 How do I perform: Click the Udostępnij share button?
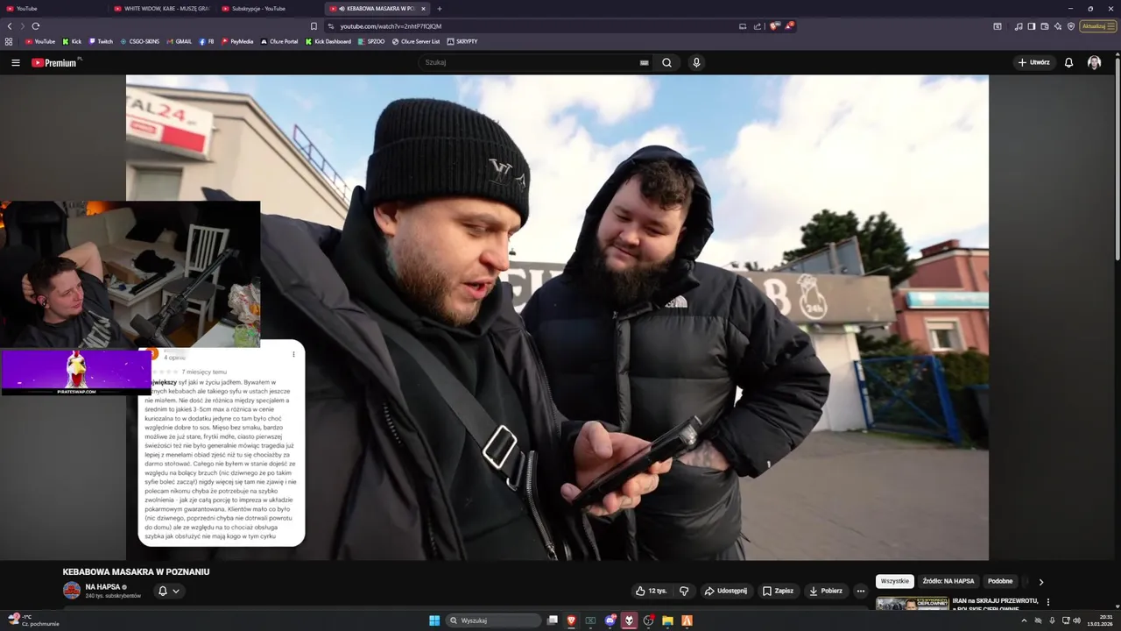[x=725, y=591]
